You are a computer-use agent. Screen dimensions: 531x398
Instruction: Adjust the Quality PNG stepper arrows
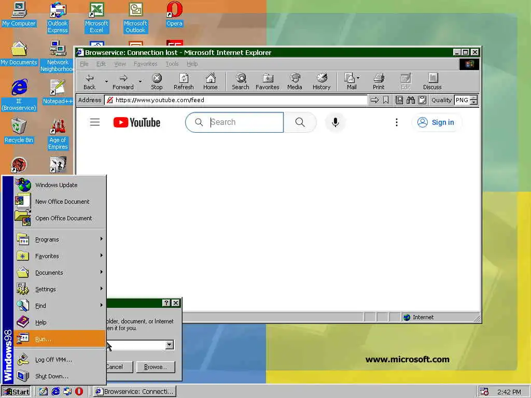click(474, 100)
